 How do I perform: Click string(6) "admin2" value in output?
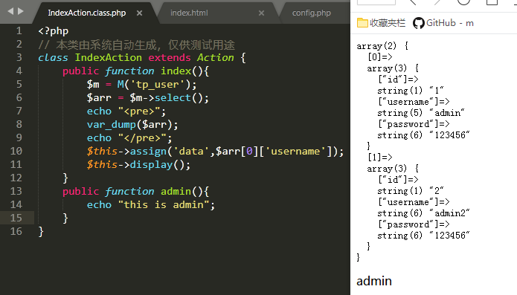pos(424,213)
